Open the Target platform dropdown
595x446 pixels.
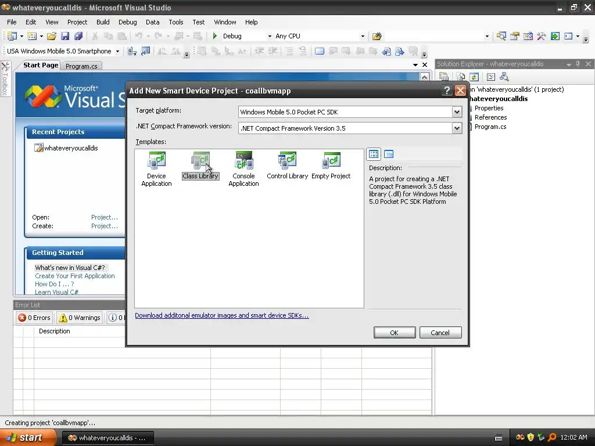pos(457,112)
